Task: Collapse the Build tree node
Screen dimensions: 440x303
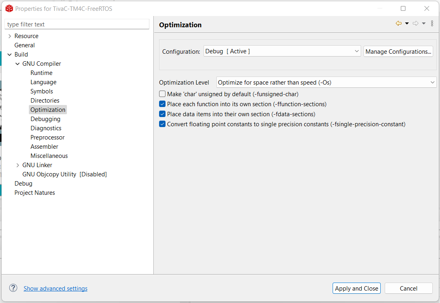Action: point(10,55)
